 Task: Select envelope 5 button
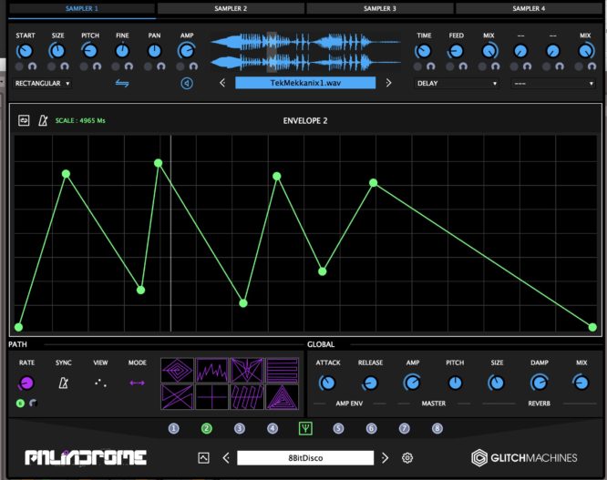(338, 428)
